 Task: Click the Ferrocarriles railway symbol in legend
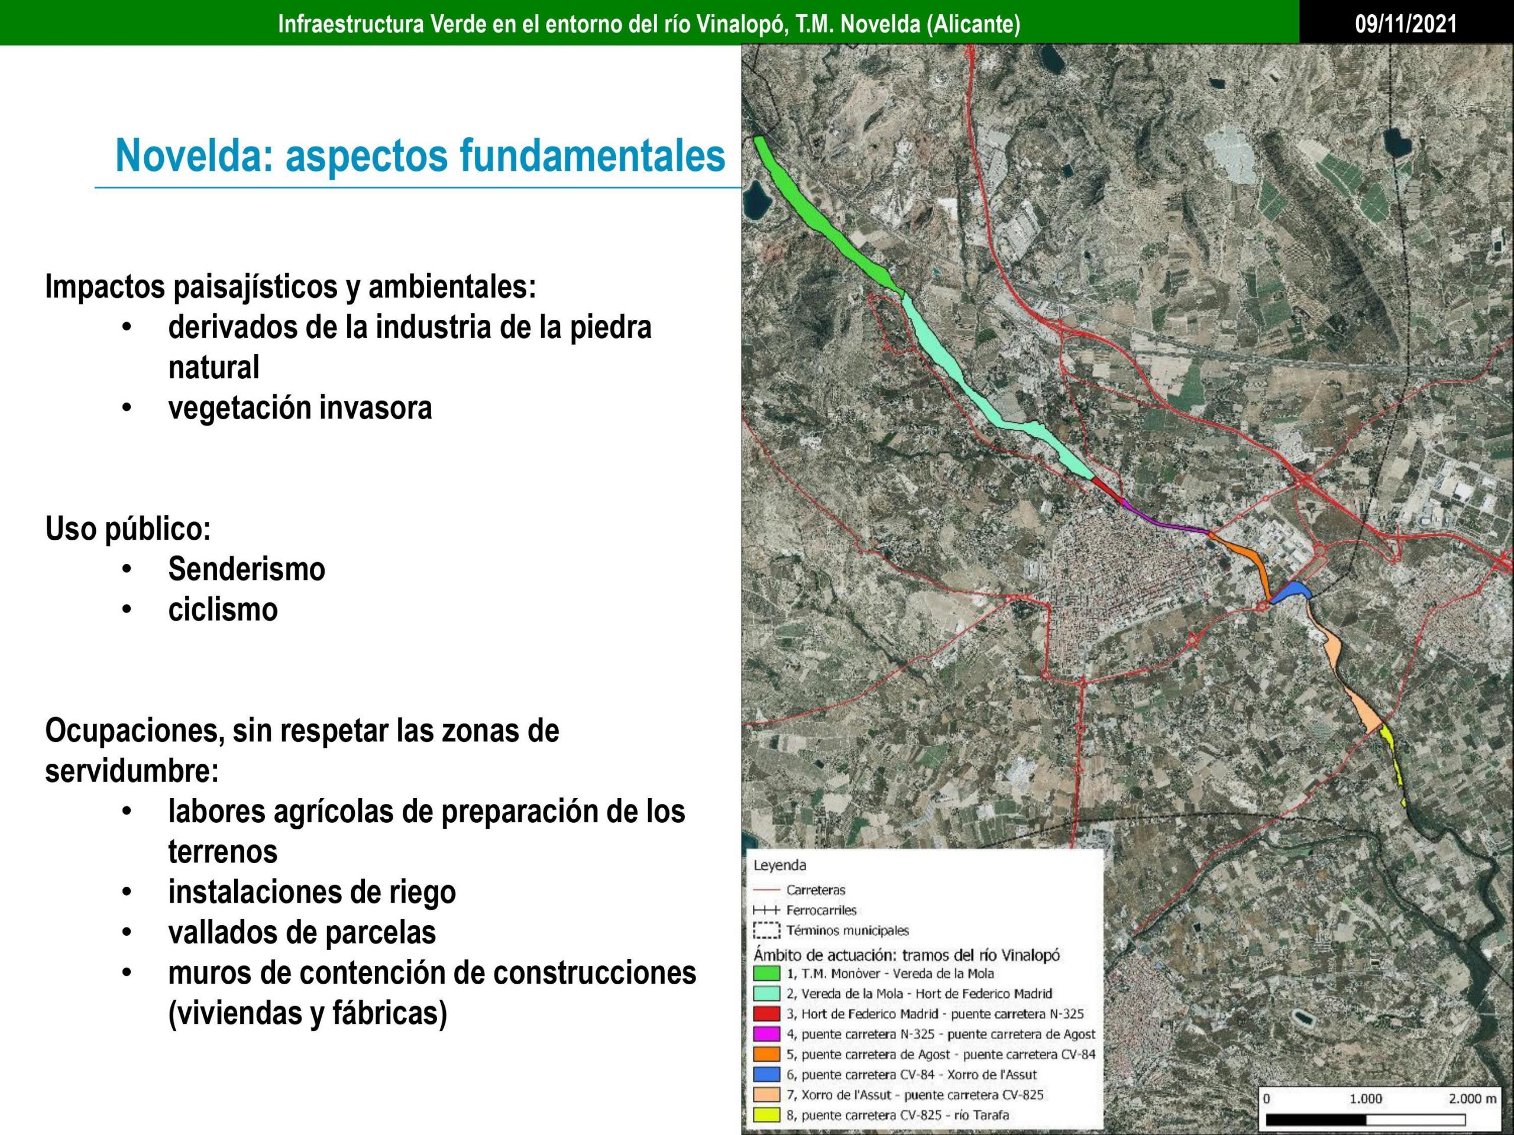click(x=766, y=910)
